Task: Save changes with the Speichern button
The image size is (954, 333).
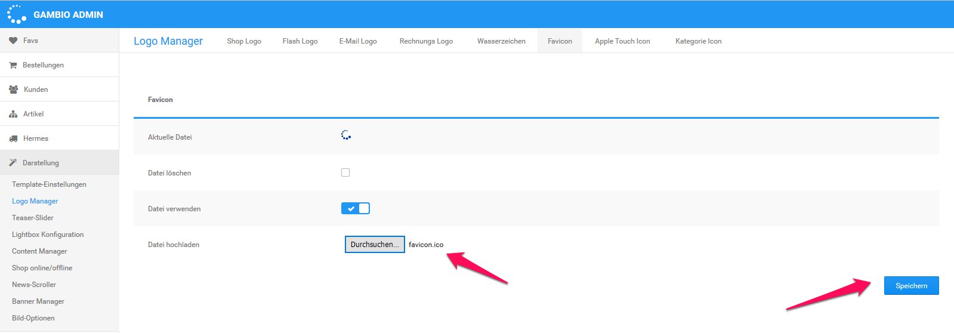Action: click(911, 286)
